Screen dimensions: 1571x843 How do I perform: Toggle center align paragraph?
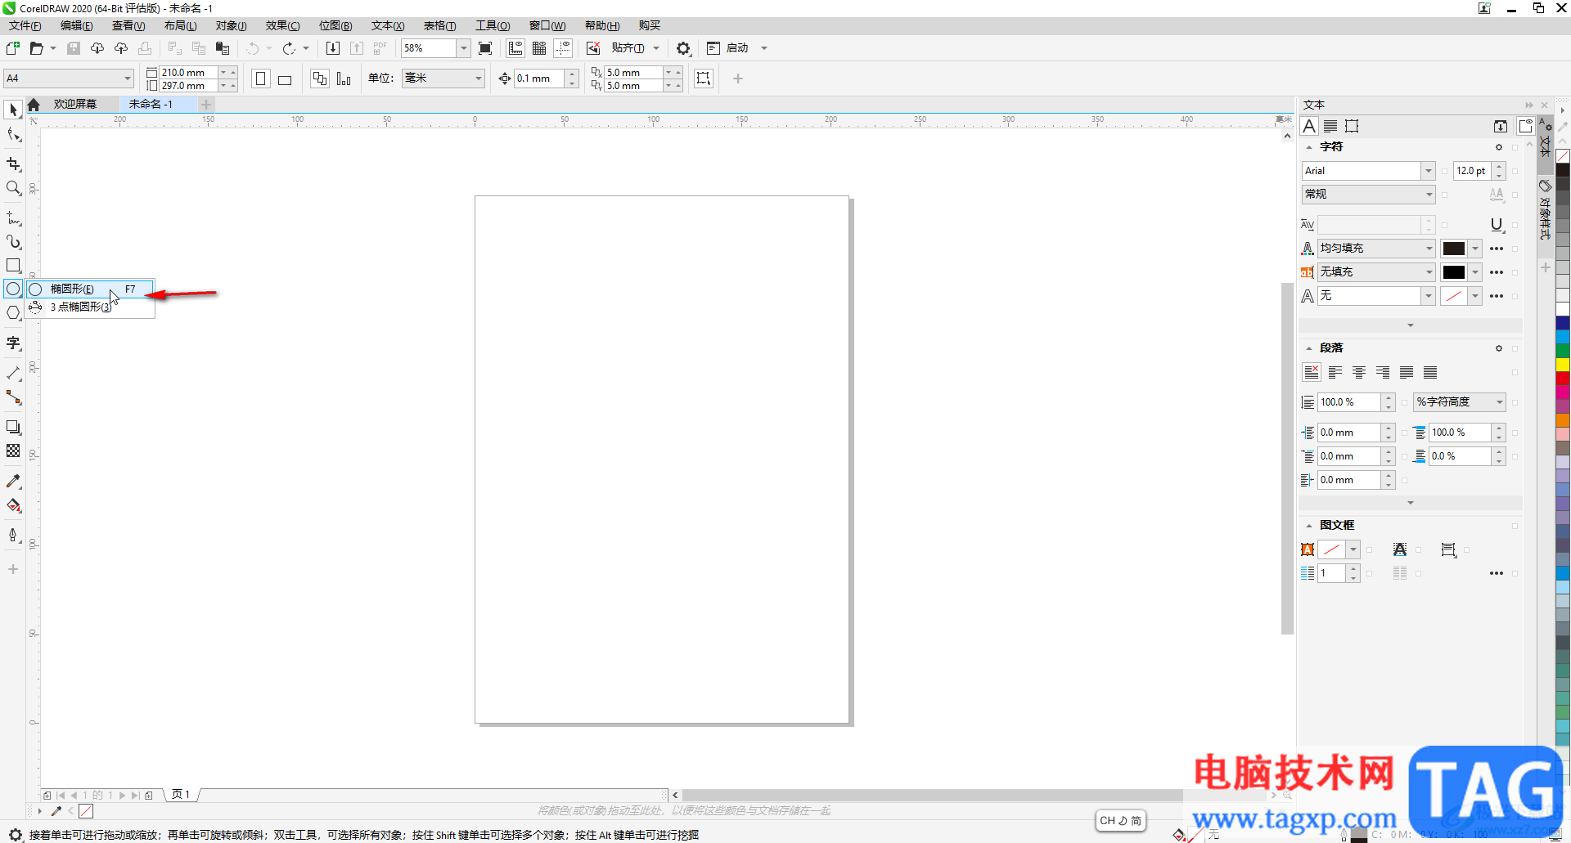(x=1359, y=373)
